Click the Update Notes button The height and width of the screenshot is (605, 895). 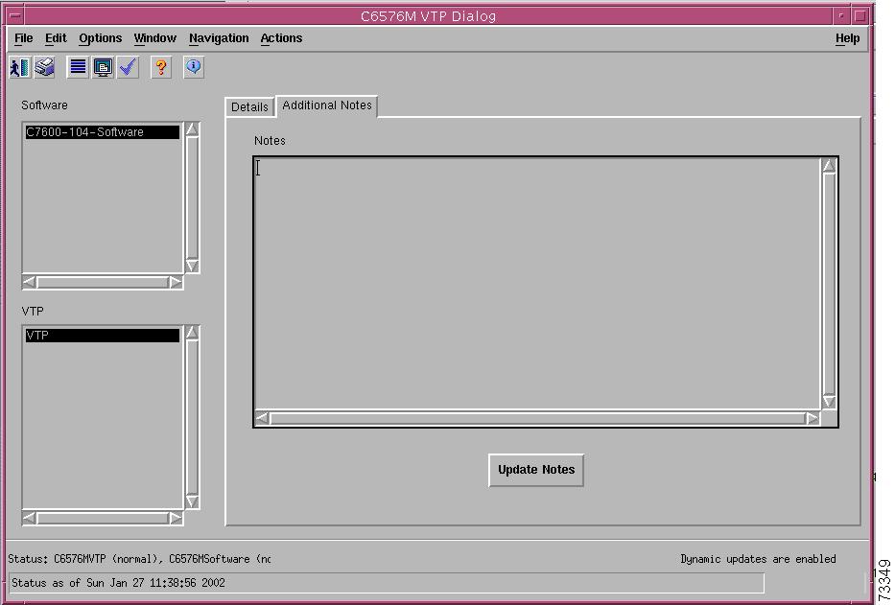click(536, 470)
